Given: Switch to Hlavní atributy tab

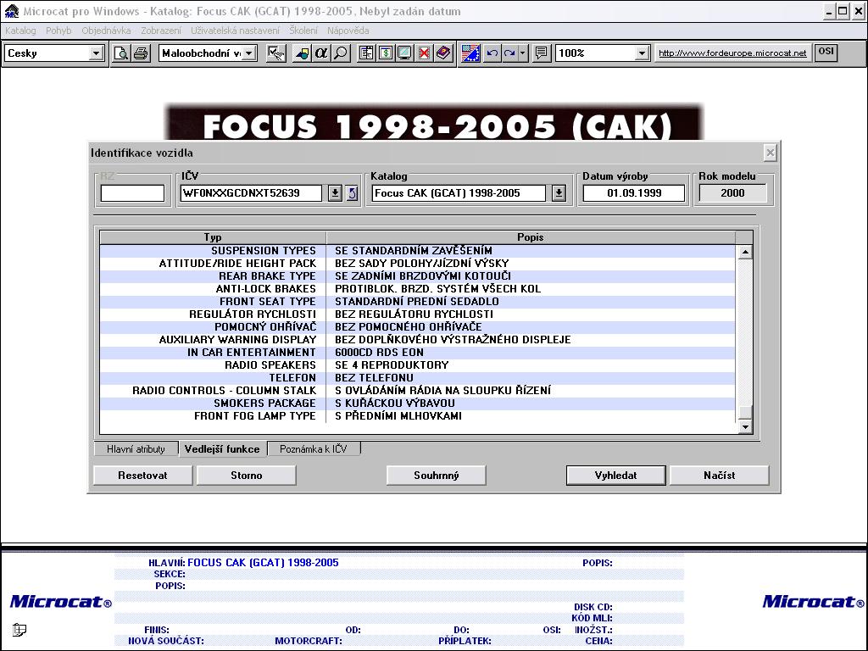Looking at the screenshot, I should click(136, 449).
